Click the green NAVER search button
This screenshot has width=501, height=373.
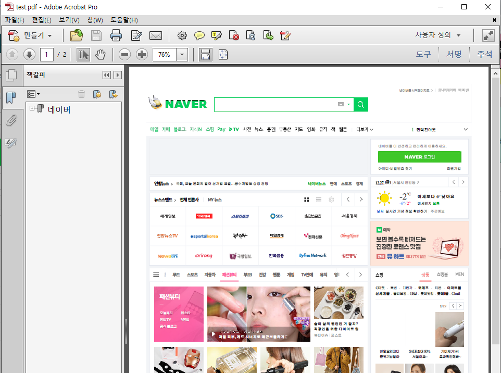361,105
